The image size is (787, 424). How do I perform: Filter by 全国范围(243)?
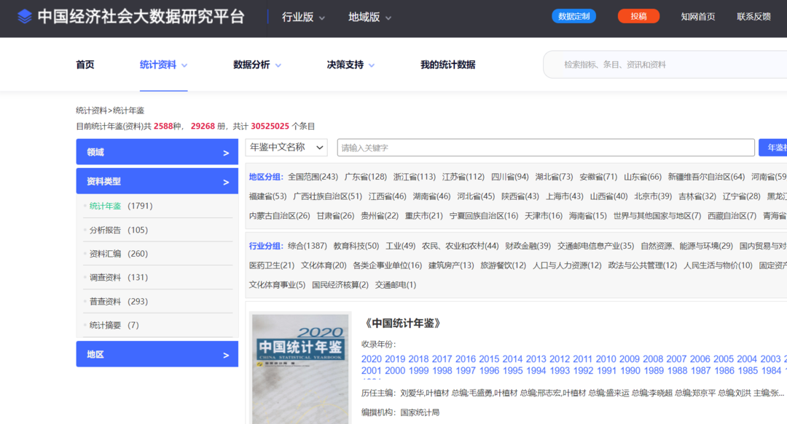pyautogui.click(x=313, y=177)
